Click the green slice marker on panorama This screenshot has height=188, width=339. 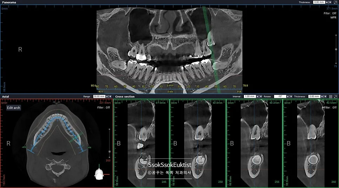211,50
